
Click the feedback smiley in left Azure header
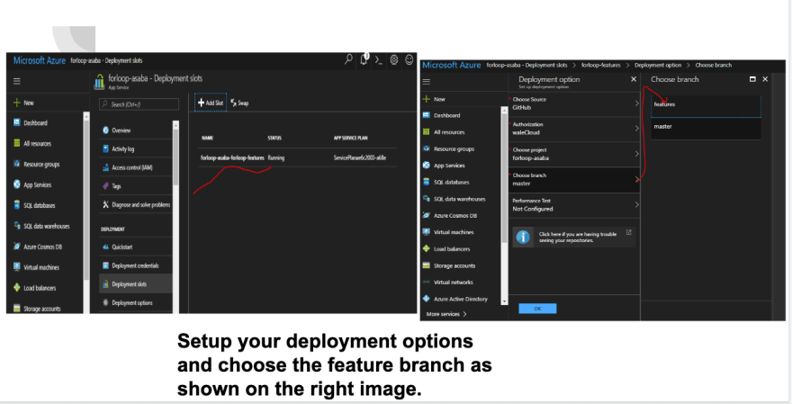(409, 59)
